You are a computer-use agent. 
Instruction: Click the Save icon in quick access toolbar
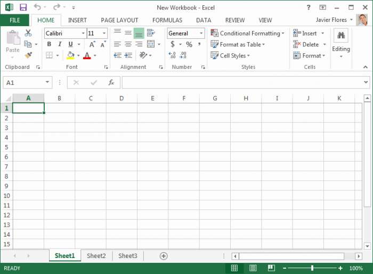pos(23,7)
